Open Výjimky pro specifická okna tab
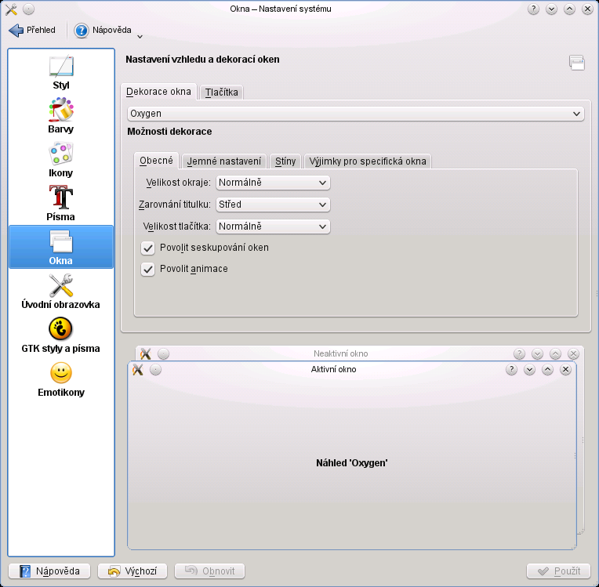The width and height of the screenshot is (599, 587). (368, 161)
